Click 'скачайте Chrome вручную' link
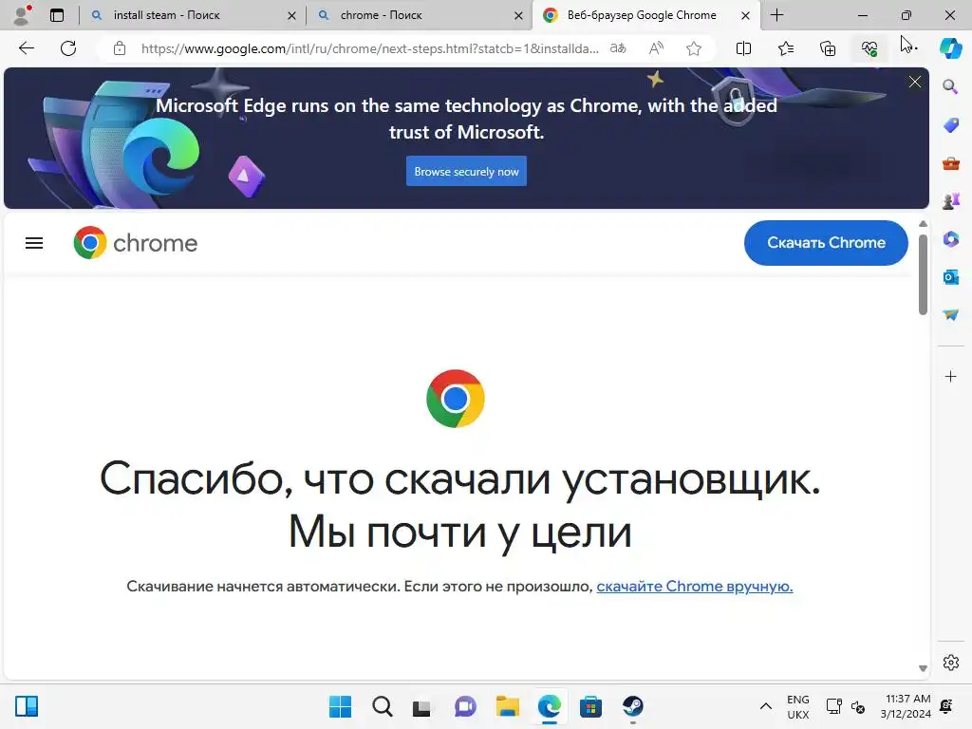Viewport: 972px width, 729px height. pyautogui.click(x=694, y=586)
